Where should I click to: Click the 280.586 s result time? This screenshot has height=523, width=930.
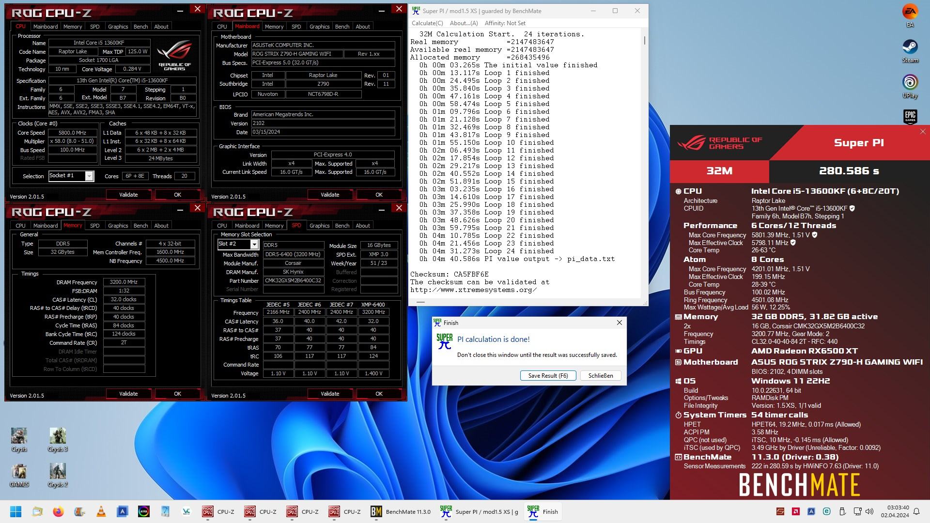click(849, 171)
